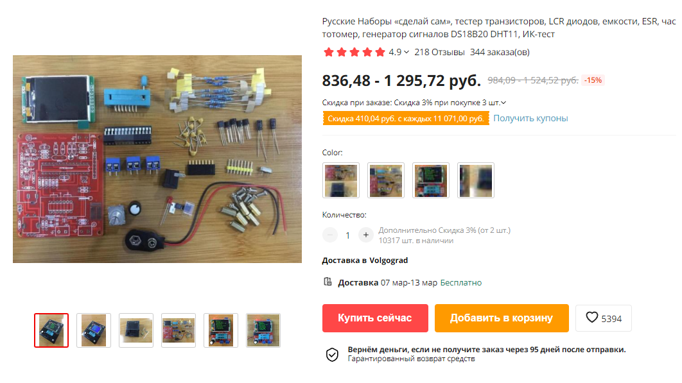Click the Купить сейчас button

click(375, 318)
